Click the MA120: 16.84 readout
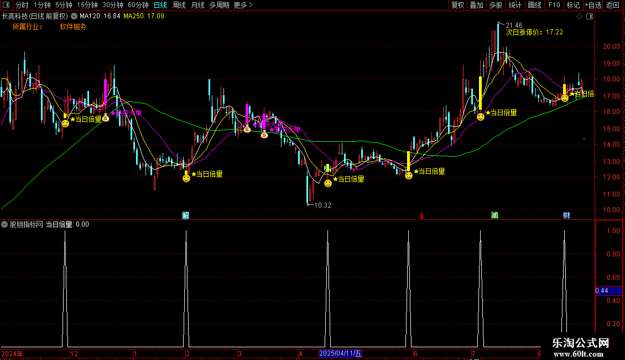The width and height of the screenshot is (625, 360). [100, 17]
